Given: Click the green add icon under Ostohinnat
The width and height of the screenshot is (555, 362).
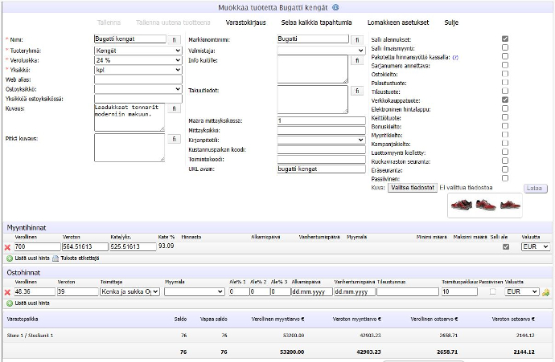Looking at the screenshot, I should coord(10,303).
